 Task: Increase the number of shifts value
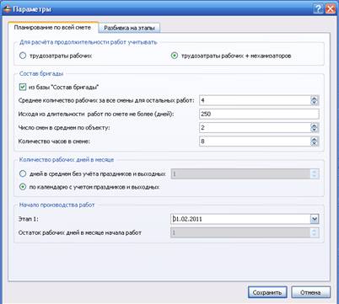[x=314, y=125]
